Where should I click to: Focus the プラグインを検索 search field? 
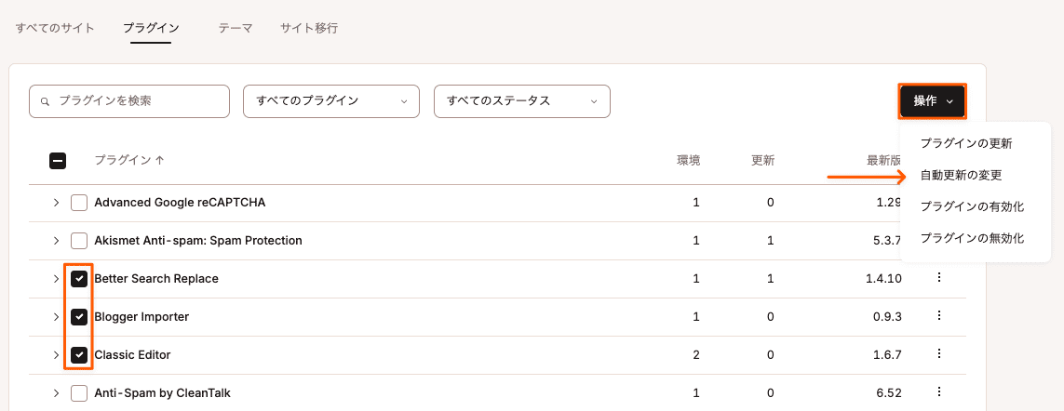129,101
